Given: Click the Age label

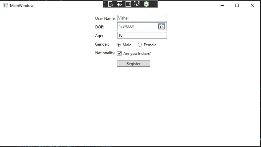Looking at the screenshot, I should pyautogui.click(x=99, y=36).
